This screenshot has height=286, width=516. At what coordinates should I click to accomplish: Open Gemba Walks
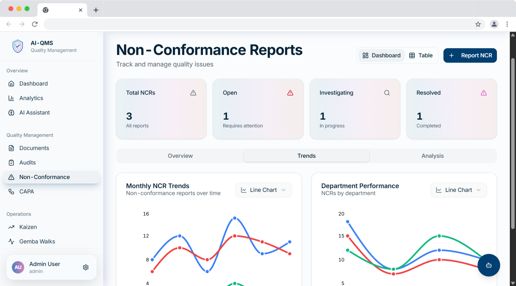tap(51, 241)
